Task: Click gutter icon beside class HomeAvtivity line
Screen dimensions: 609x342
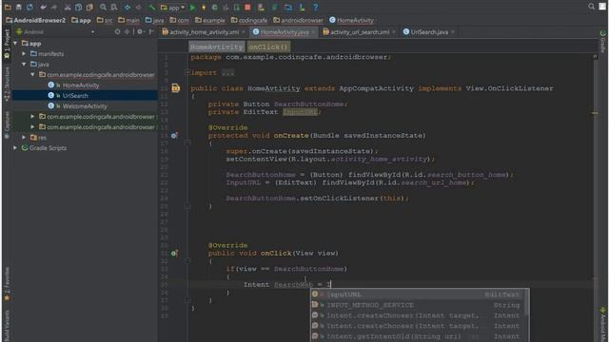Action: click(x=175, y=88)
